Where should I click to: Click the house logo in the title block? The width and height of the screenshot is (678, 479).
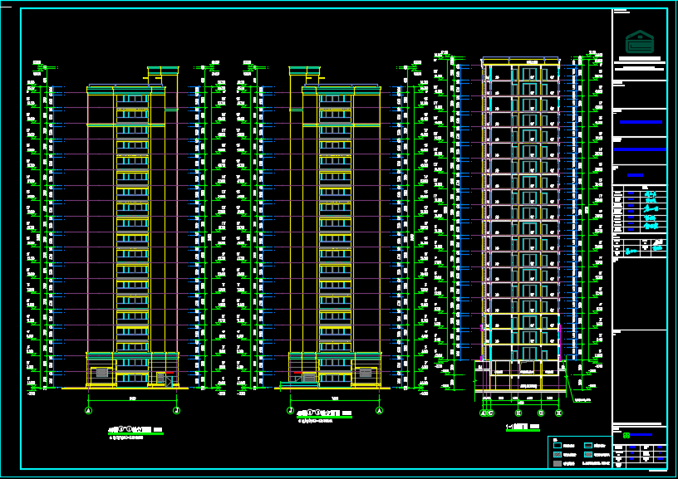click(x=640, y=42)
